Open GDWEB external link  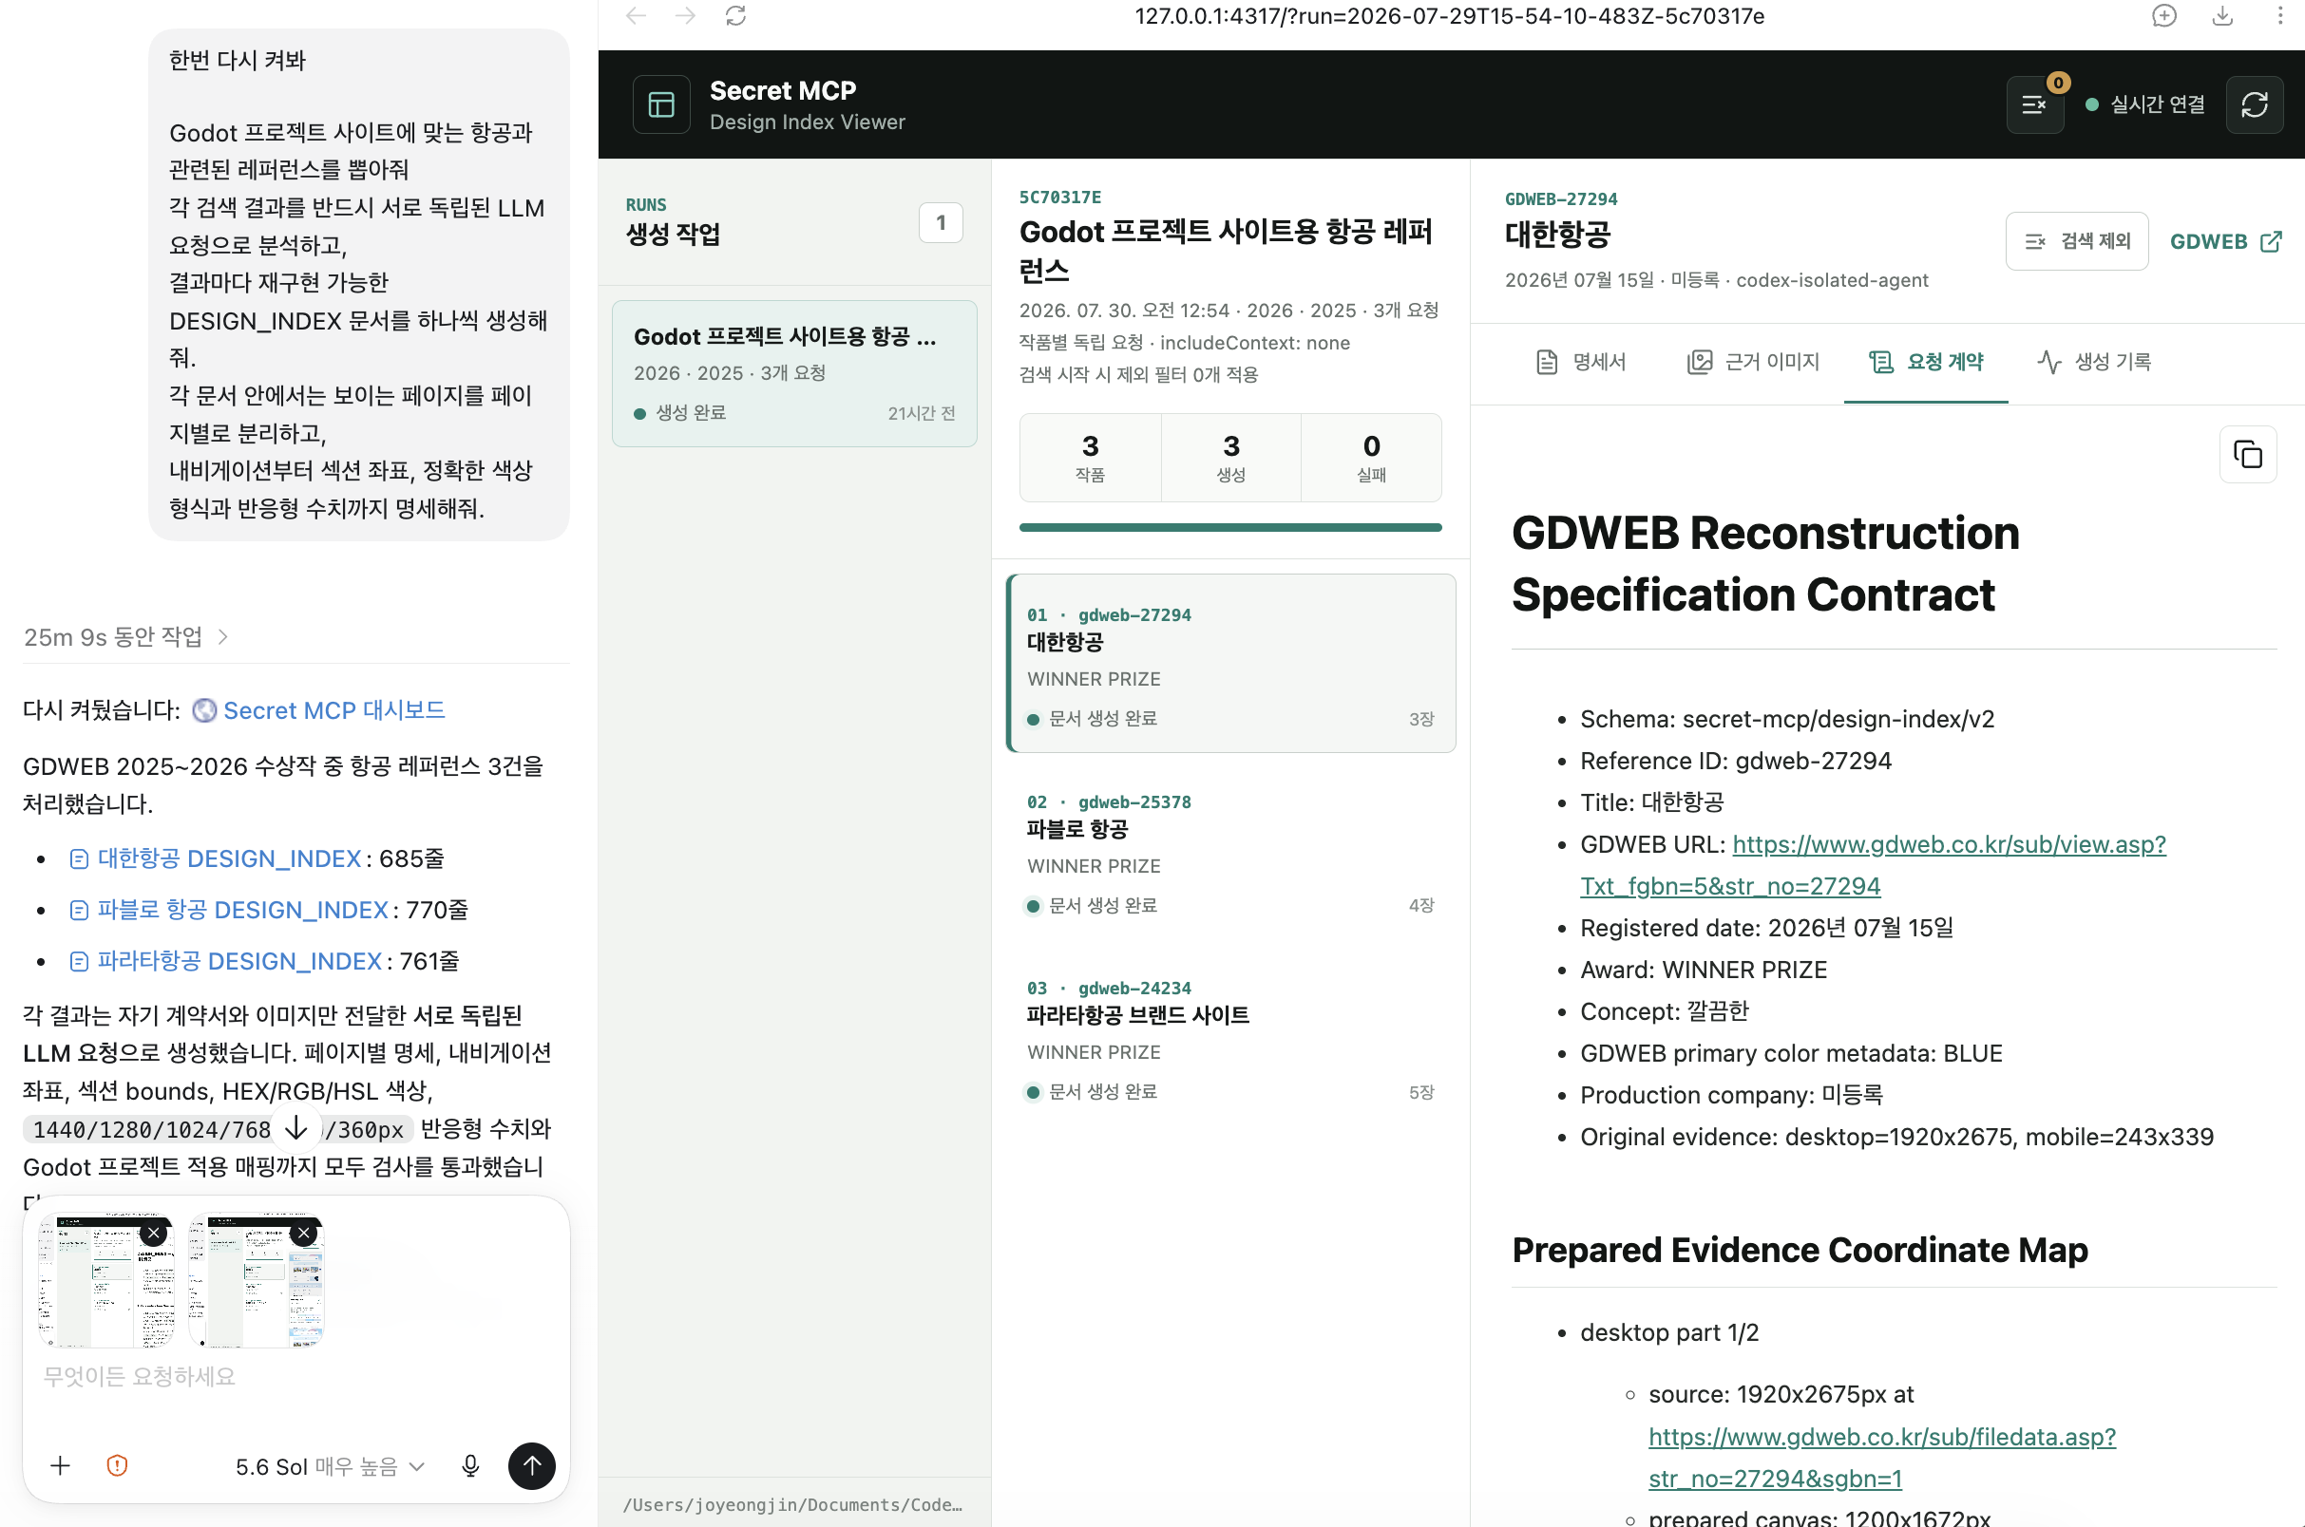tap(2225, 241)
